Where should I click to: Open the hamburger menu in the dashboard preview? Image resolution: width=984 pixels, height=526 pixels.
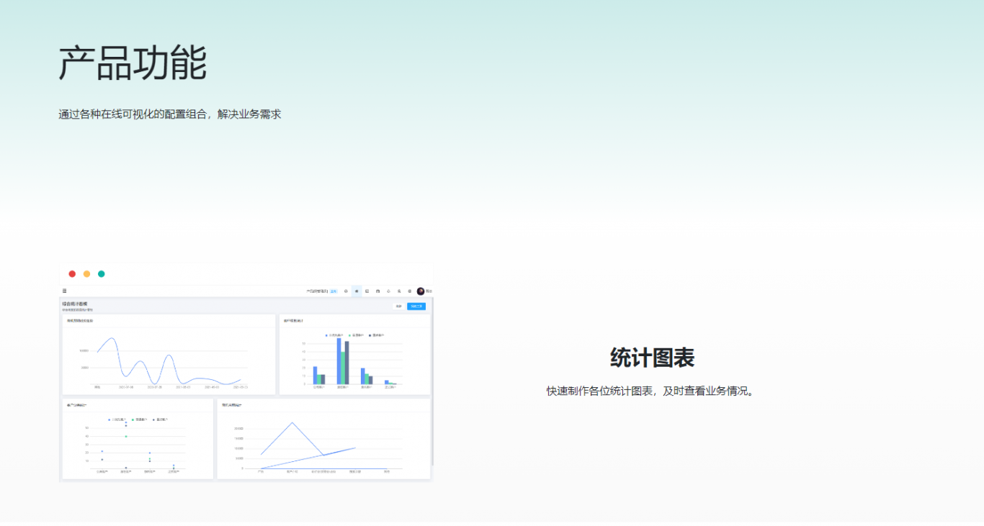(64, 291)
